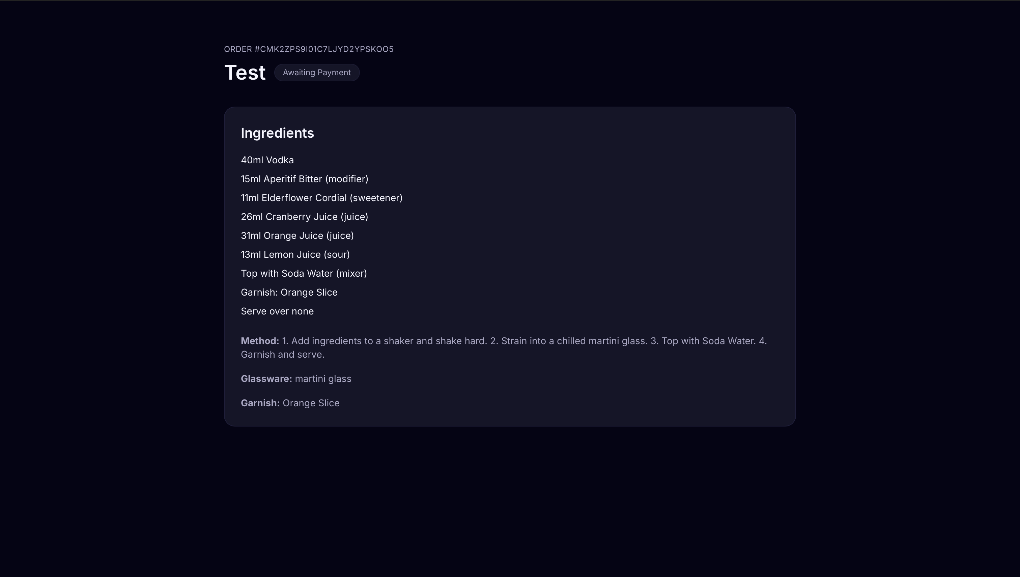
Task: Click the 15ml Aperitif Bitter entry
Action: 304,179
